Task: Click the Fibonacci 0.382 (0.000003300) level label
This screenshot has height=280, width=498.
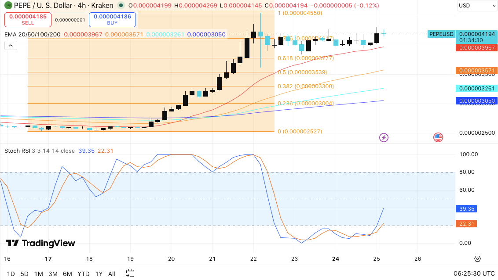Action: (306, 86)
